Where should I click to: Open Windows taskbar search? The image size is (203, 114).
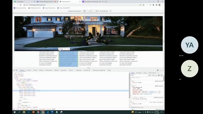19,112
